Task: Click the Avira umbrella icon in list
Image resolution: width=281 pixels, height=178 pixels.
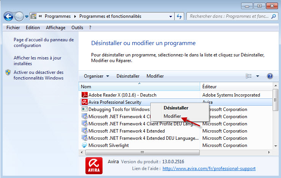Action: (84, 102)
